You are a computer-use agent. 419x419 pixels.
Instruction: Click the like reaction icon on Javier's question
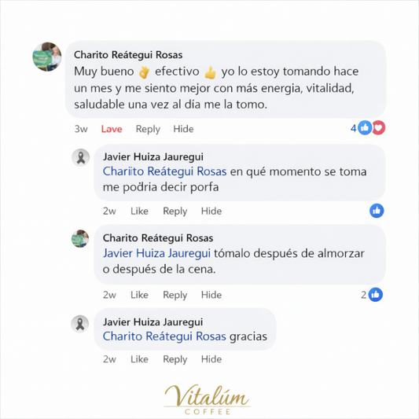pos(377,211)
